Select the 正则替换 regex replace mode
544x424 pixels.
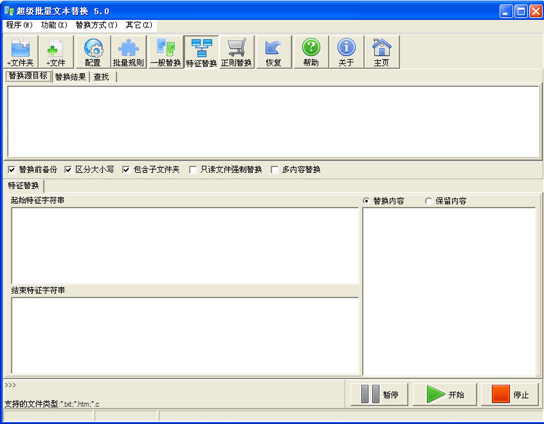pos(237,51)
